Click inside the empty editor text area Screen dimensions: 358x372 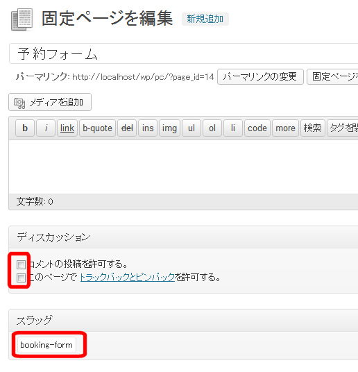point(183,167)
